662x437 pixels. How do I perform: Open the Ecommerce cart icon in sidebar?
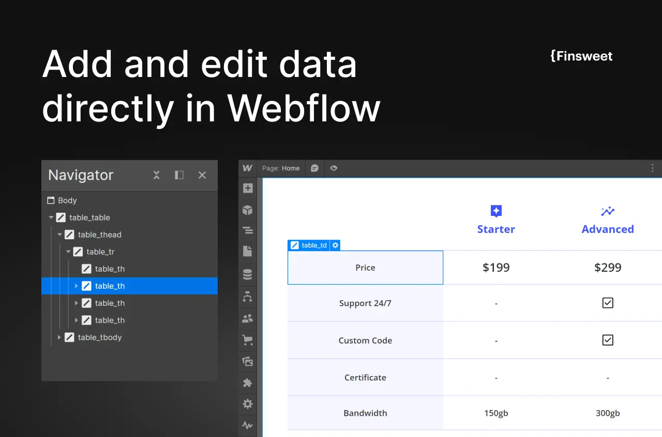click(x=248, y=340)
